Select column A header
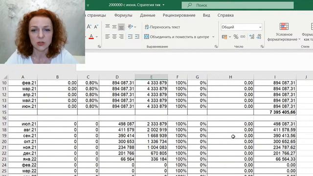Screen dimensions: 313x176 click(23, 77)
